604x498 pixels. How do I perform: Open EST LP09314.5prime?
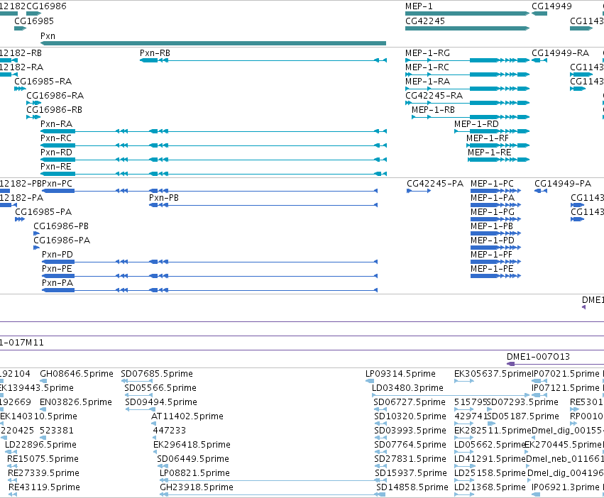click(400, 374)
